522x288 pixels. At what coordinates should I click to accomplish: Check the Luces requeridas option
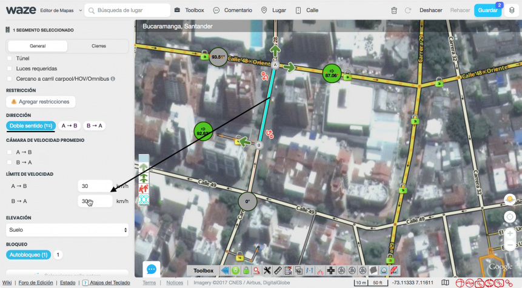click(10, 69)
